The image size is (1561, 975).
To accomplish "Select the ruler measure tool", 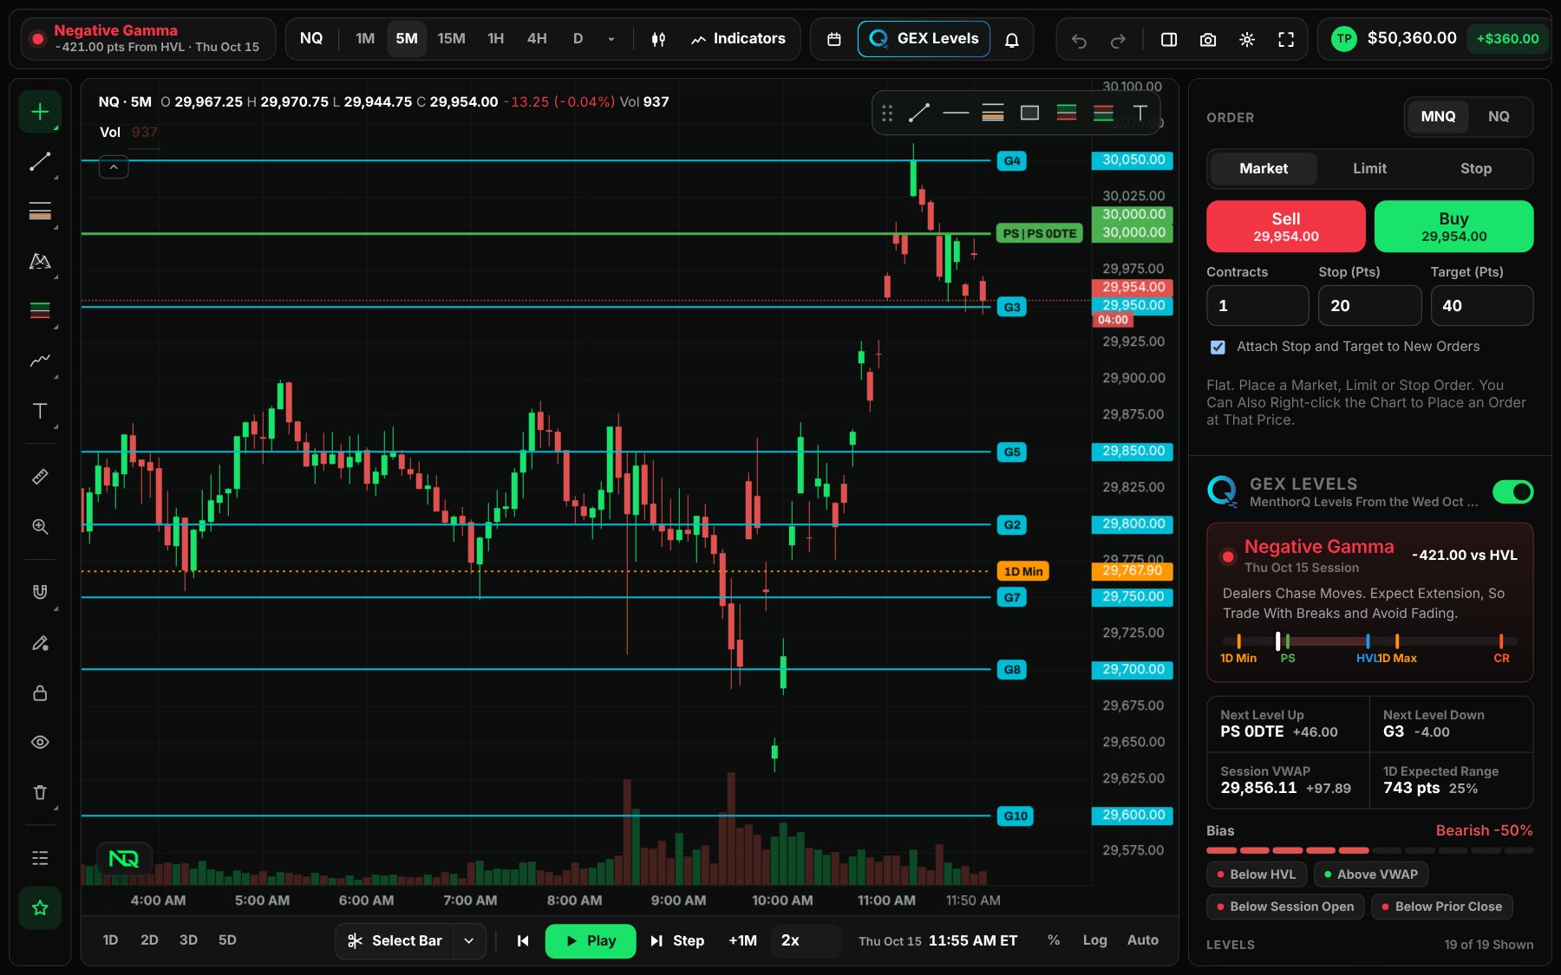I will click(x=40, y=477).
